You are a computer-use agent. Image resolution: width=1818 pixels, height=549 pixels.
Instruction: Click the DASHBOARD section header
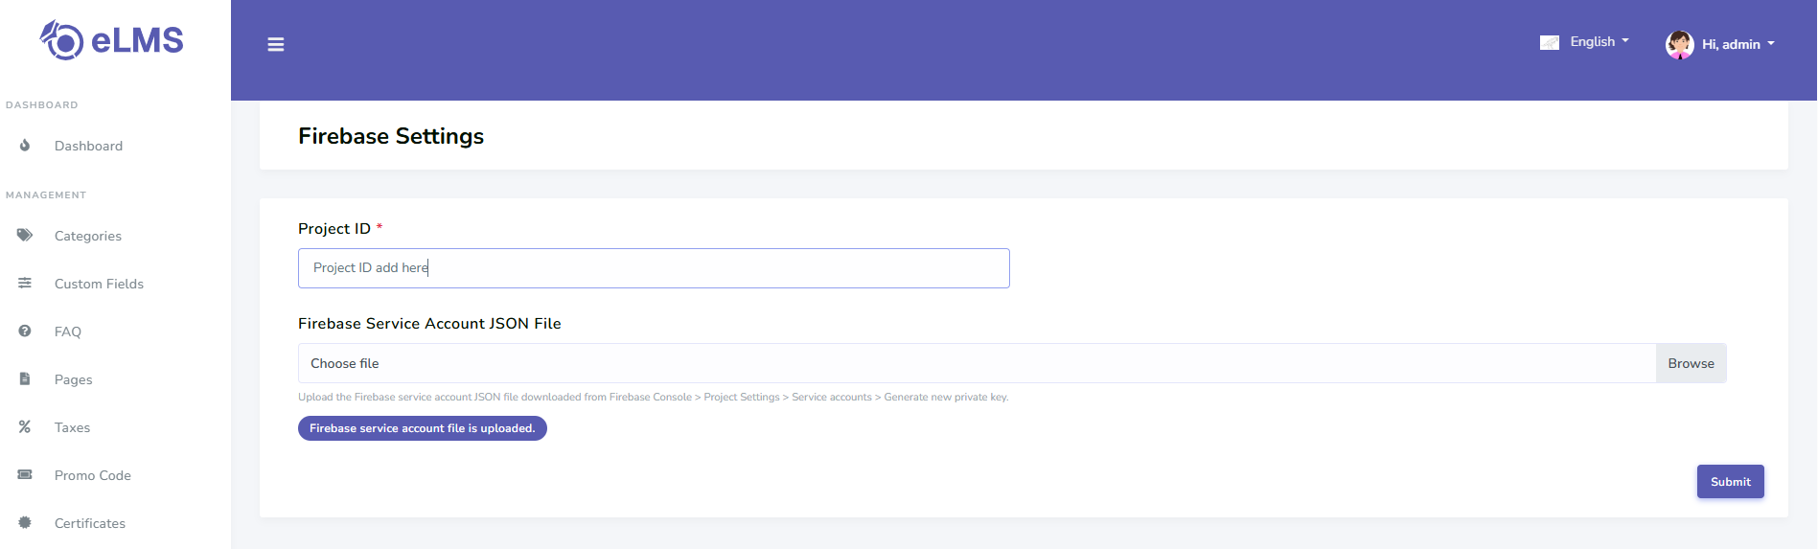42,105
